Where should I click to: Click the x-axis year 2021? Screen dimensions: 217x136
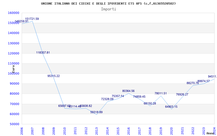[x=182, y=131]
